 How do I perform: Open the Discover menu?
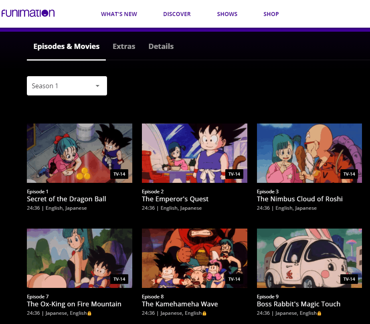pyautogui.click(x=177, y=14)
